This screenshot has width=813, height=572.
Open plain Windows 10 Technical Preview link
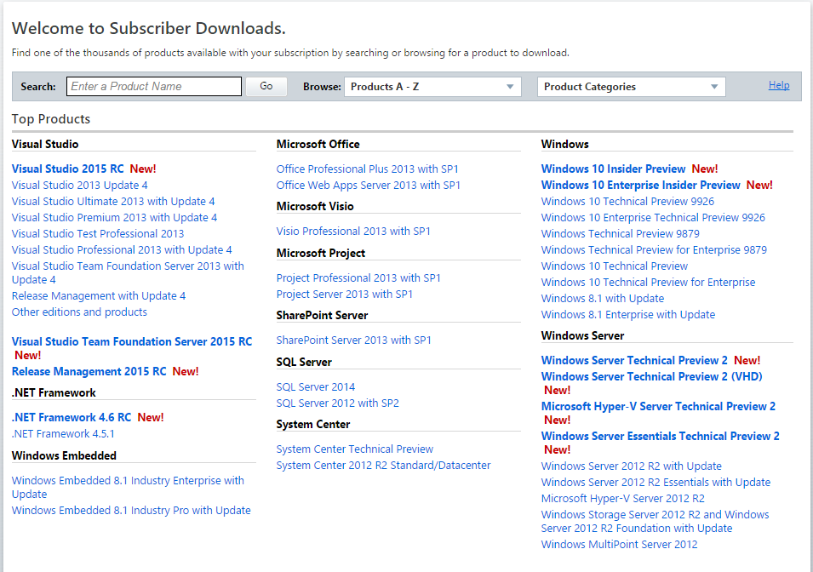pyautogui.click(x=615, y=266)
